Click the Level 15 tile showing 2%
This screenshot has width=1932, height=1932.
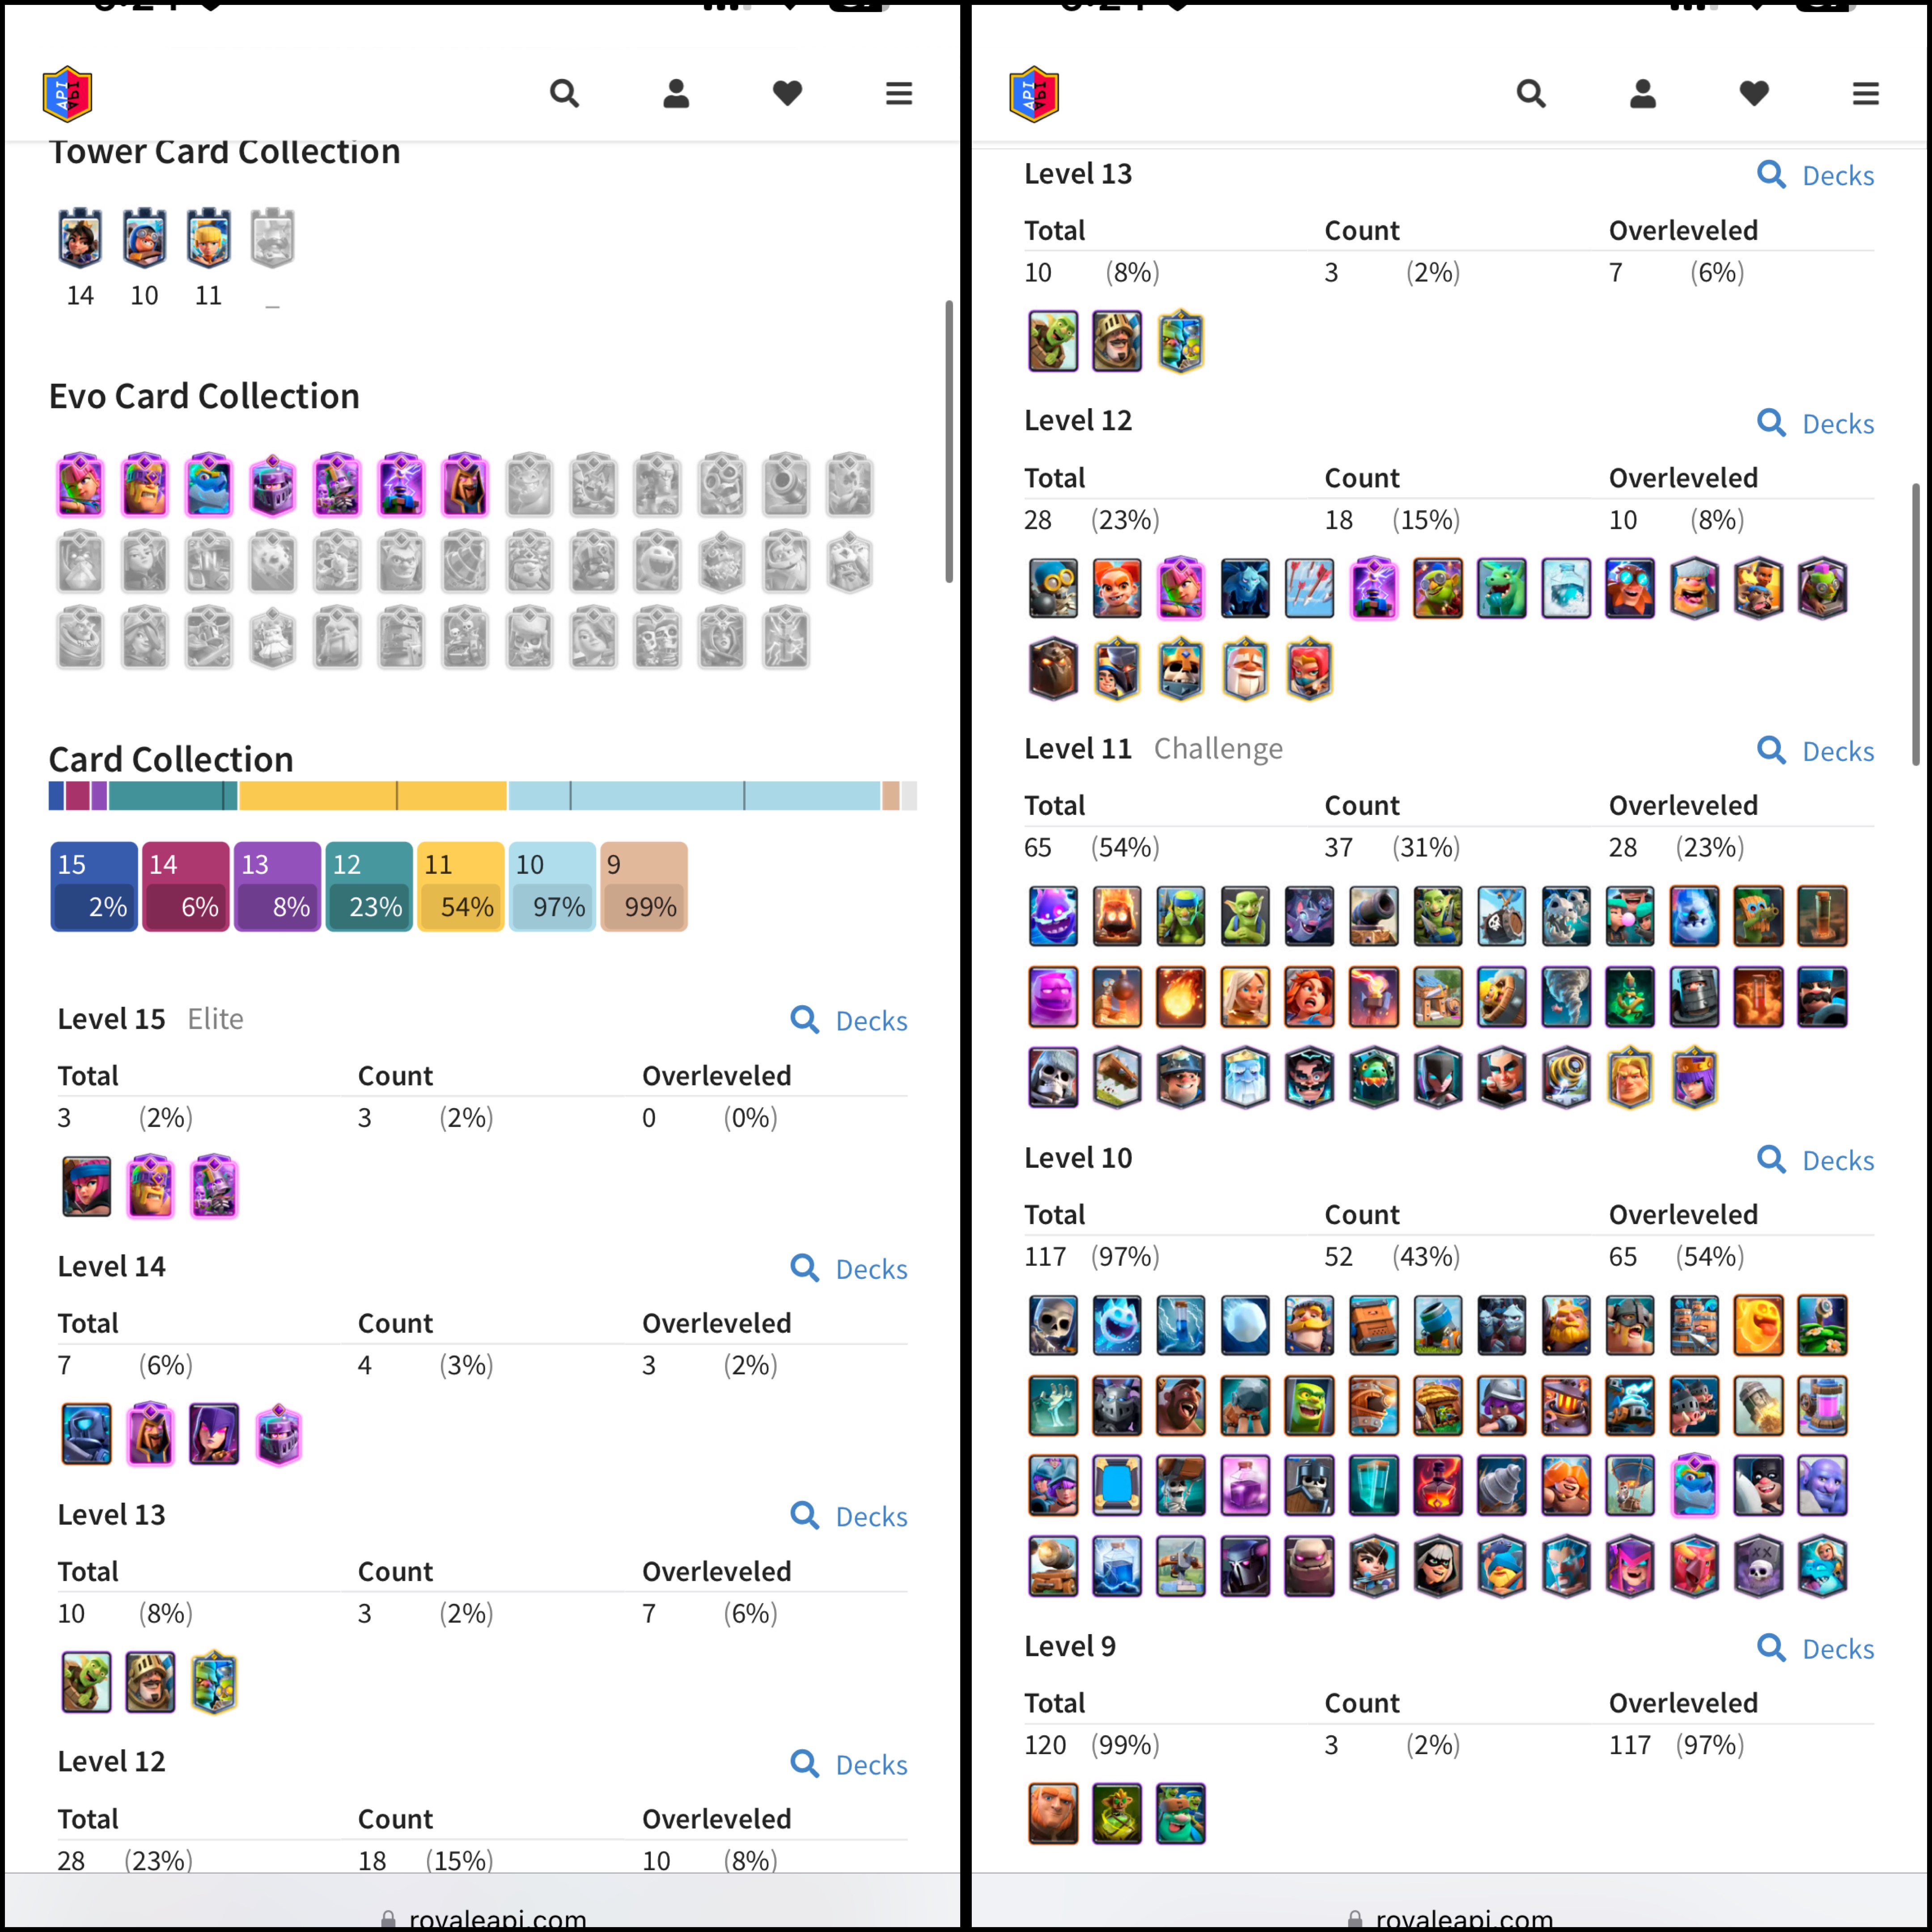click(94, 887)
